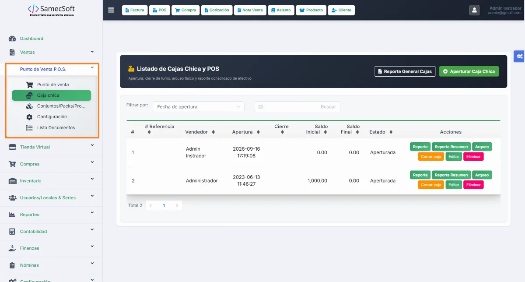
Task: Go to Dashboard
Action: point(31,39)
